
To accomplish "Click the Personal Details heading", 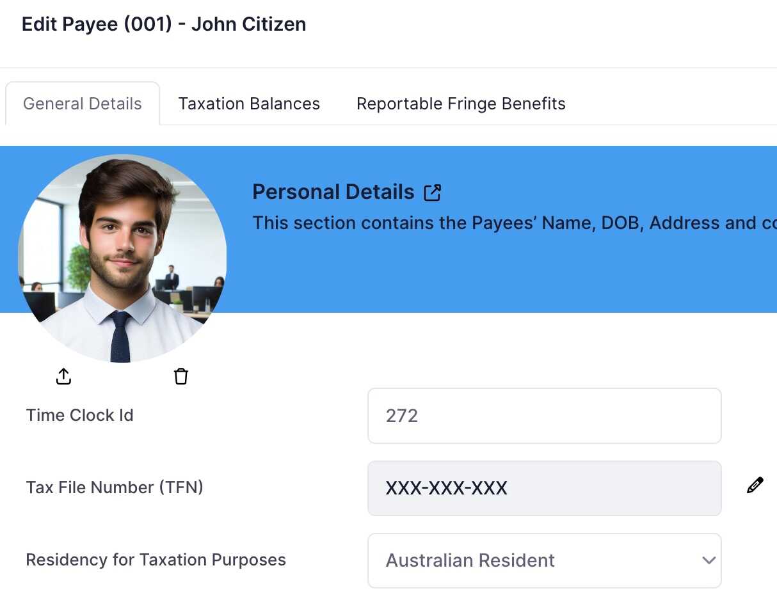I will [x=333, y=192].
